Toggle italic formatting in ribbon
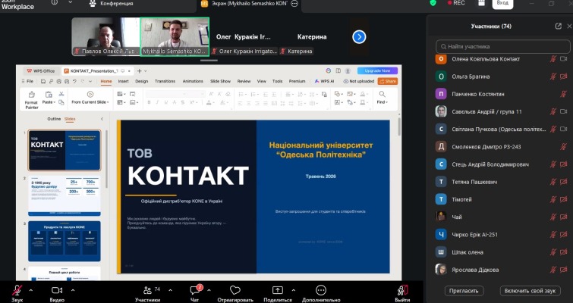The height and width of the screenshot is (303, 573). coord(158,103)
